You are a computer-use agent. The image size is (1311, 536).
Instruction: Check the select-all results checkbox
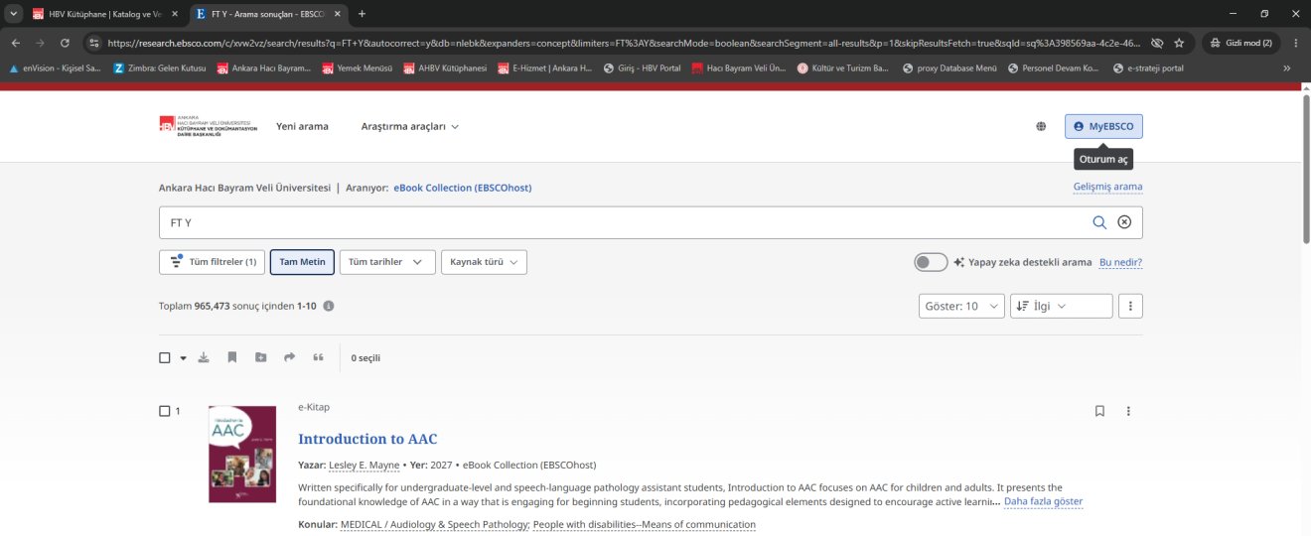point(165,357)
